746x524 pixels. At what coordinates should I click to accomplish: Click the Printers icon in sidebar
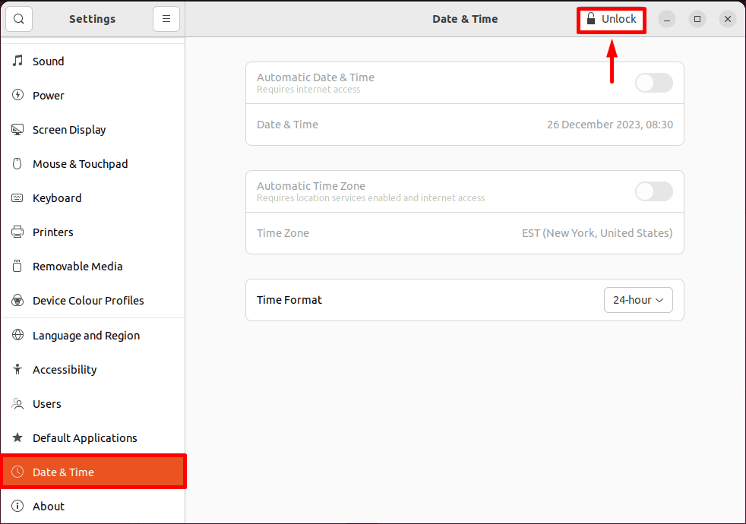tap(17, 232)
